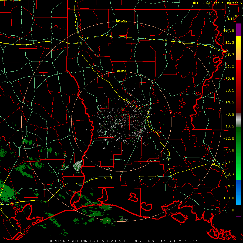Viewport: 243px width, 243px height.
Task: Select the 45.6 scale label
Action: pos(230,78)
